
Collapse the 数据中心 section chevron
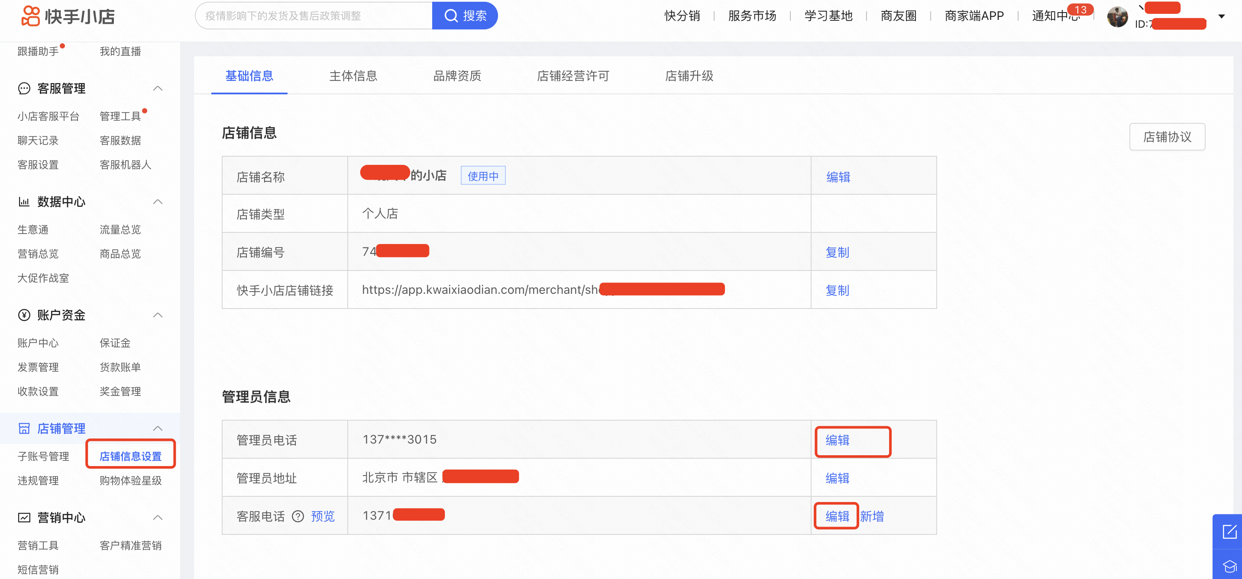(x=158, y=202)
